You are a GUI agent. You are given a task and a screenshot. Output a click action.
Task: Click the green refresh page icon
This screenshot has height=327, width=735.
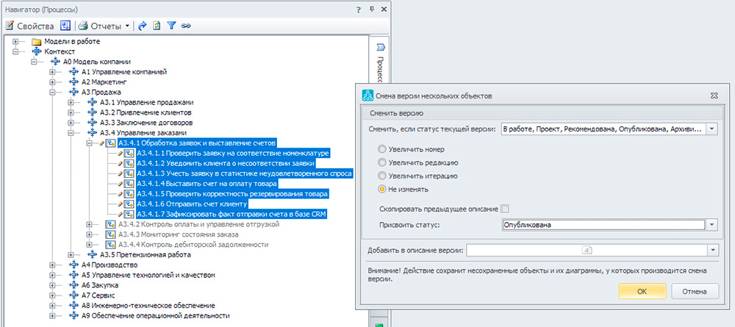click(x=156, y=26)
